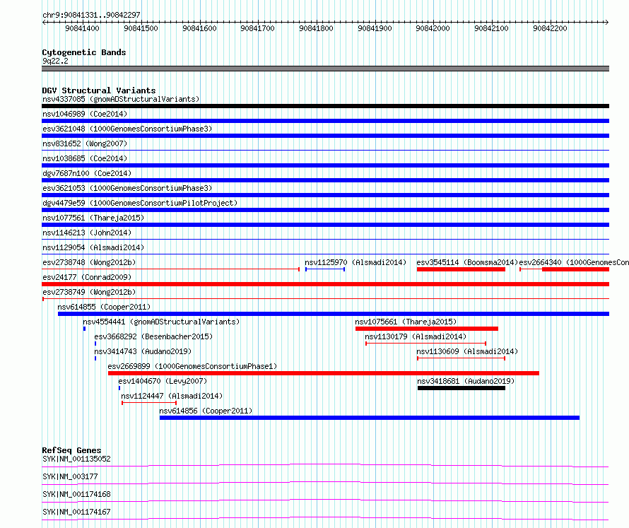Open esv3668292 (Besenbacher2015) label
Image resolution: width=629 pixels, height=528 pixels.
[x=153, y=336]
